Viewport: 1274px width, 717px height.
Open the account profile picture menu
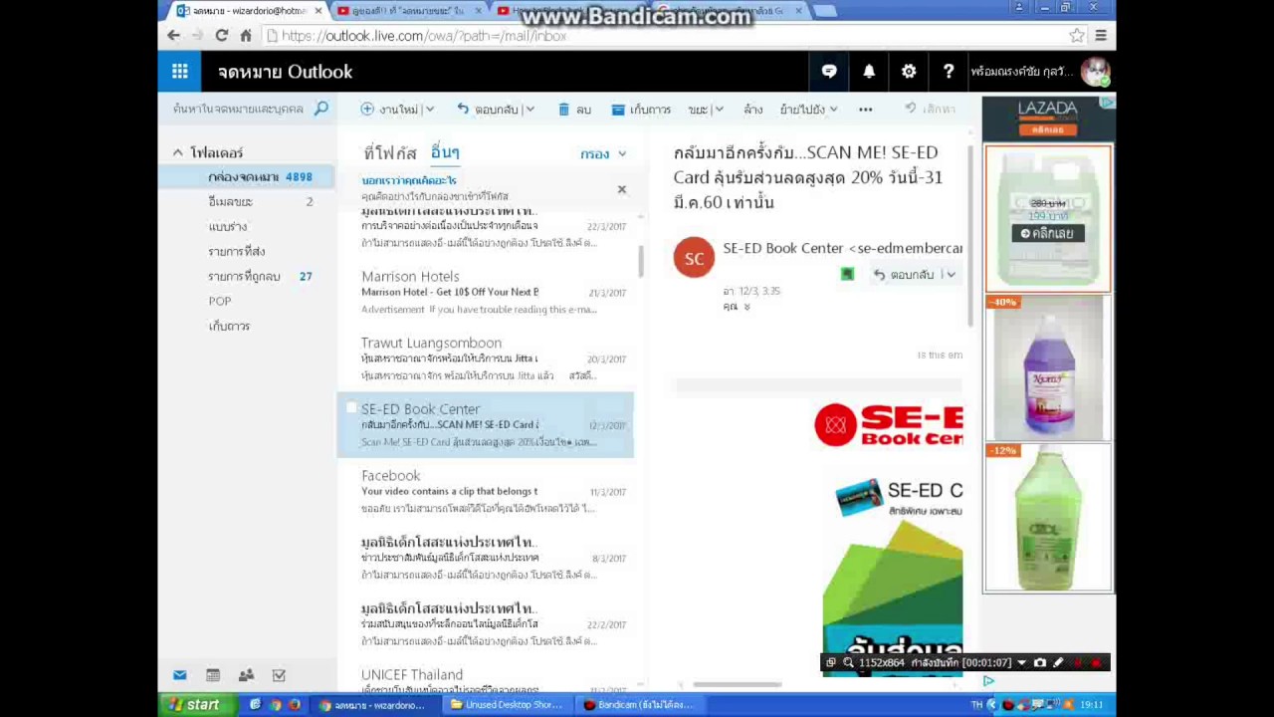pos(1095,72)
